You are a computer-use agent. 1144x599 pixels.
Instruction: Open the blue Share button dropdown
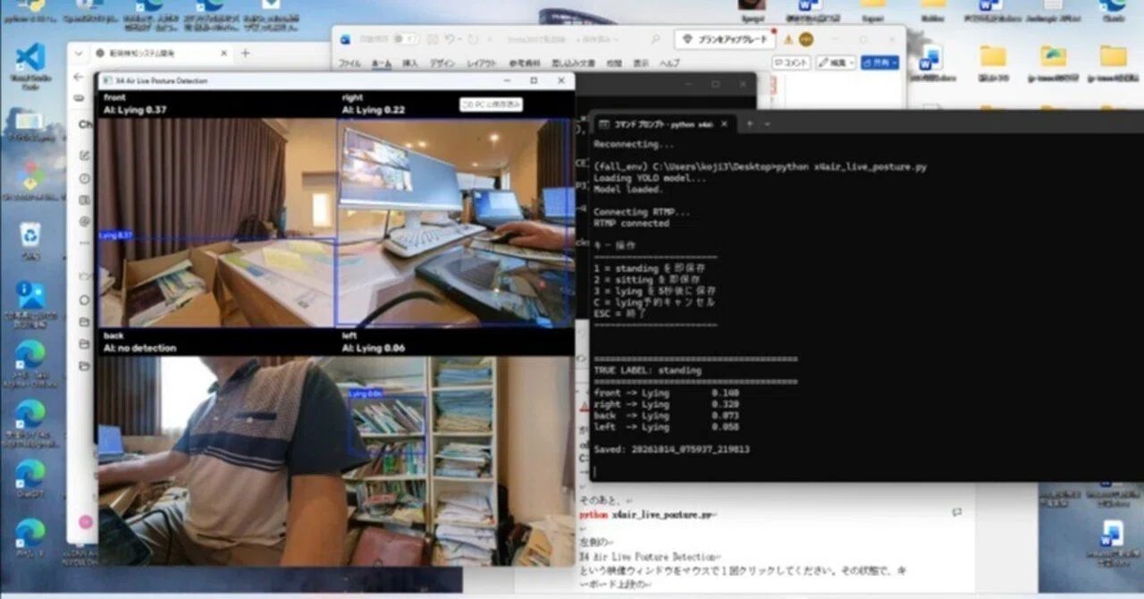tap(879, 63)
